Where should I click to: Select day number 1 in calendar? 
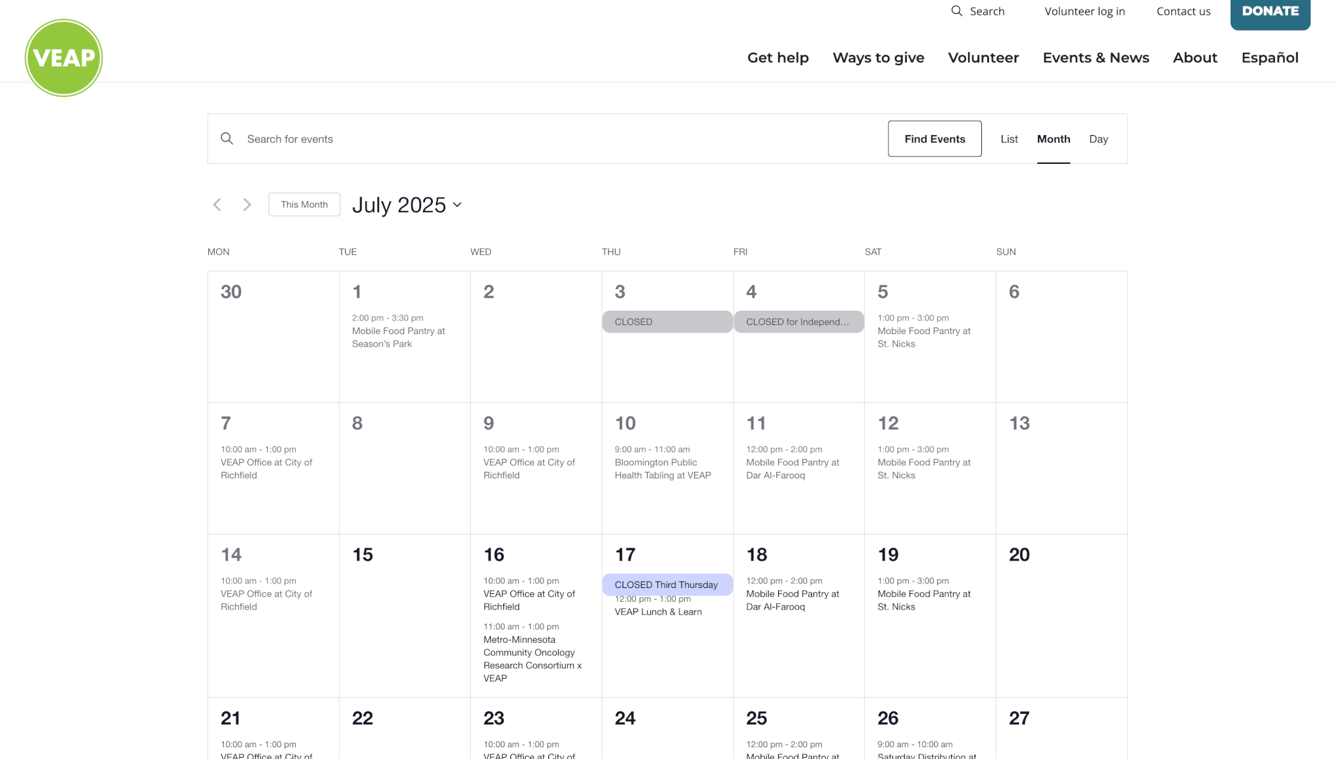click(356, 292)
